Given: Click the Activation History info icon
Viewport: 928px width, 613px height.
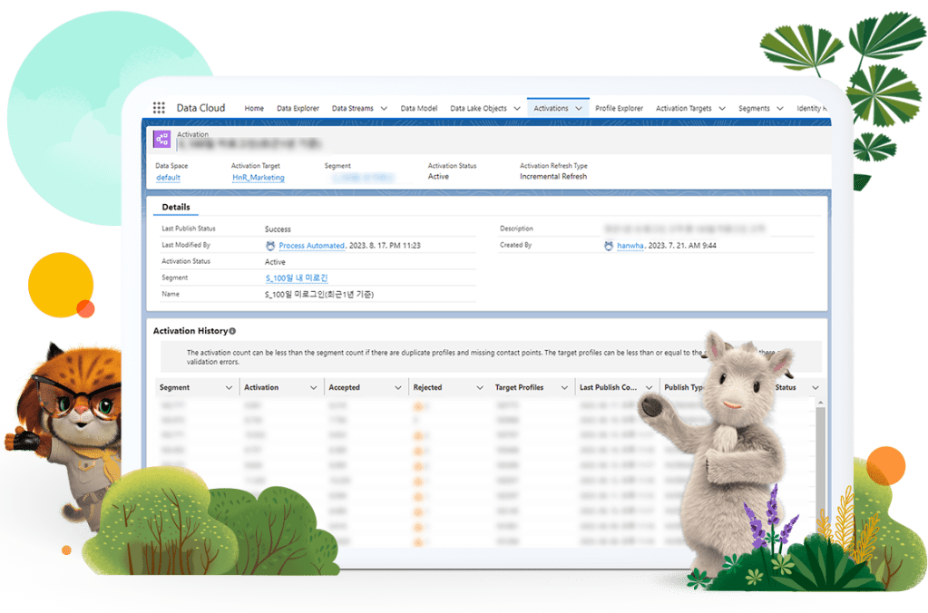Looking at the screenshot, I should pyautogui.click(x=232, y=332).
